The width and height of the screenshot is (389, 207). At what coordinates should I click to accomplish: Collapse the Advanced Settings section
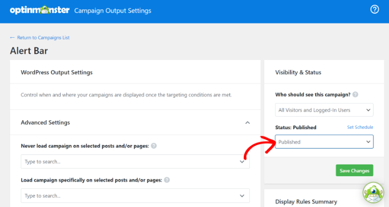tap(247, 123)
